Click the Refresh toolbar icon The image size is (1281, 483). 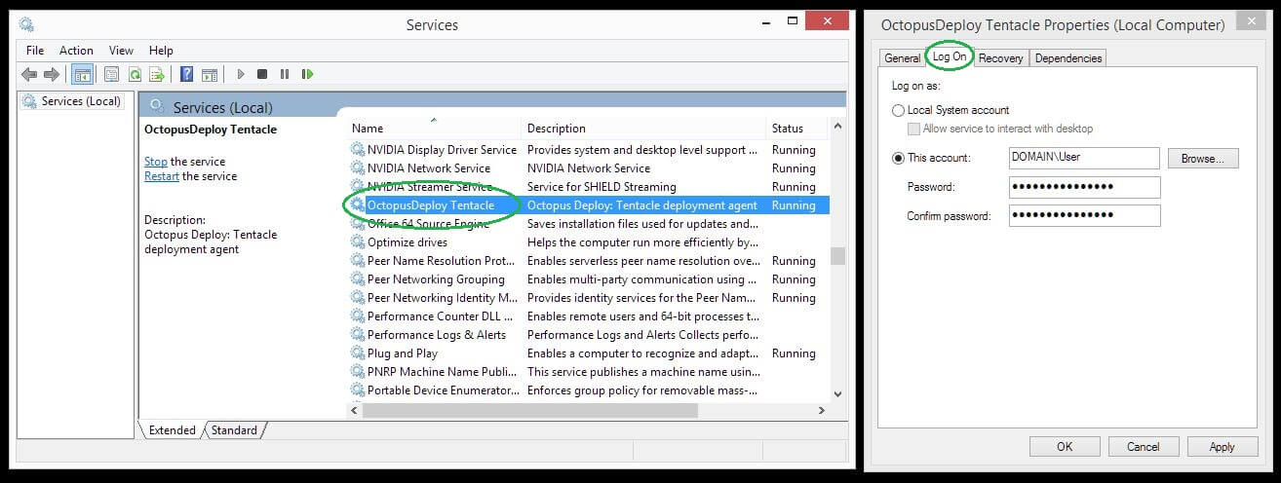point(135,74)
